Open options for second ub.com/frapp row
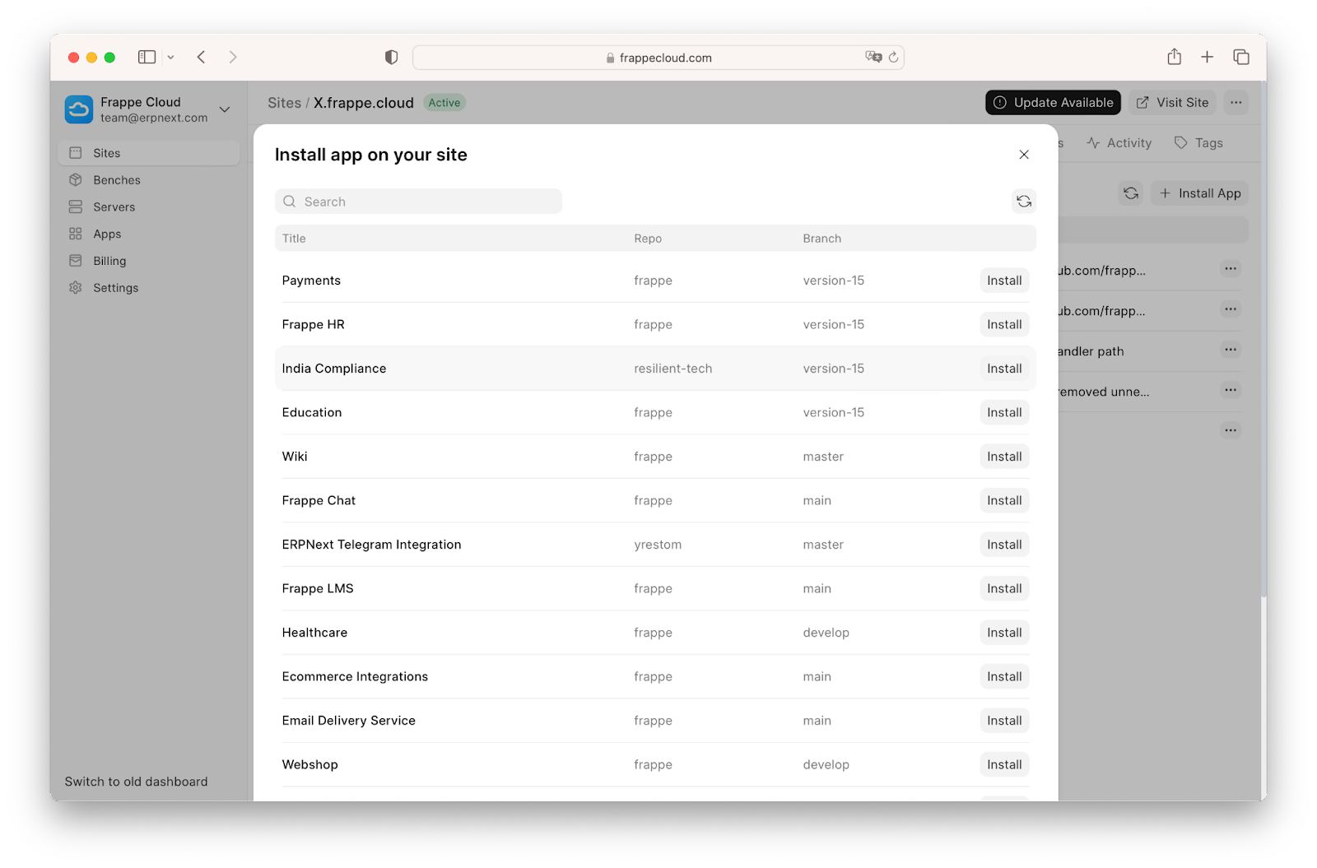The height and width of the screenshot is (868, 1317). [1231, 309]
